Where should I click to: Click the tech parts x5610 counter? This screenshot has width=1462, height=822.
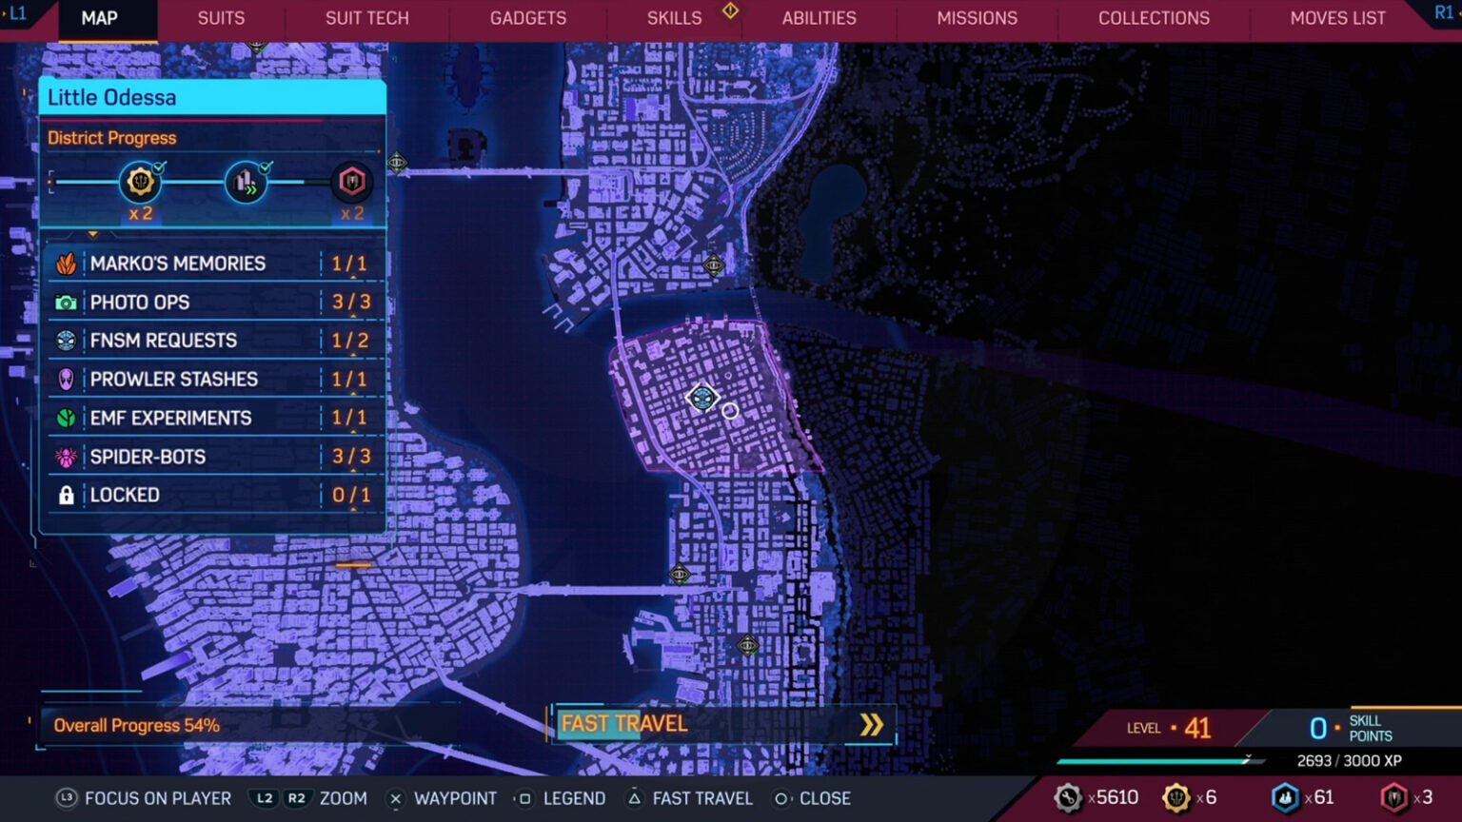click(x=1096, y=797)
